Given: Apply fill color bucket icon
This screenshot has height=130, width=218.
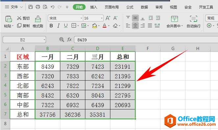Looking at the screenshot, I should click(95, 26).
